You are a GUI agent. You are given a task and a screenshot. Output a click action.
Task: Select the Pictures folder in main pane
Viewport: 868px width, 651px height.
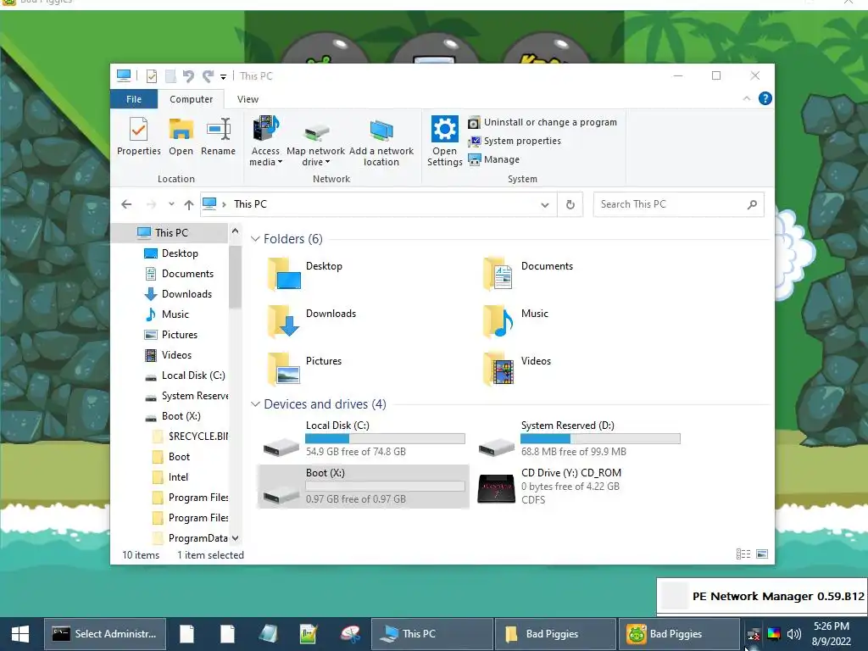click(305, 368)
